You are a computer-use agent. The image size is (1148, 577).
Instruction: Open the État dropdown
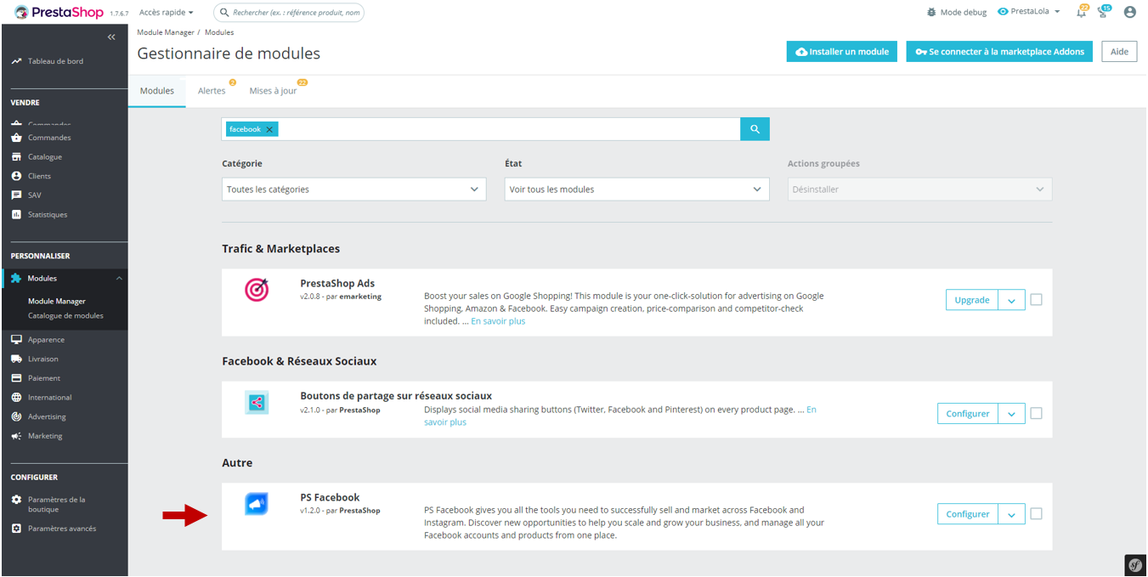637,190
